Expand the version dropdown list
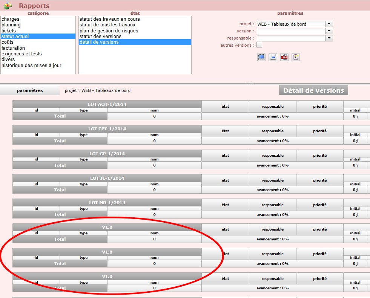This screenshot has width=370, height=298. [x=329, y=31]
